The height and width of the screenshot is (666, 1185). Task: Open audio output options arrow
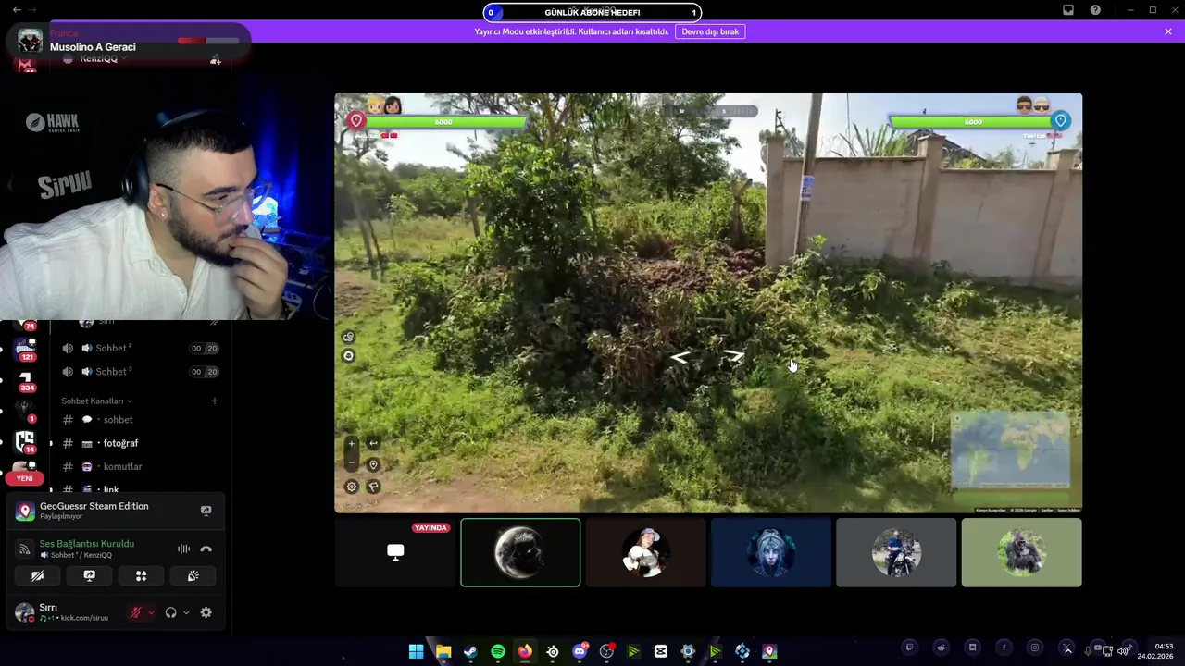(x=186, y=612)
